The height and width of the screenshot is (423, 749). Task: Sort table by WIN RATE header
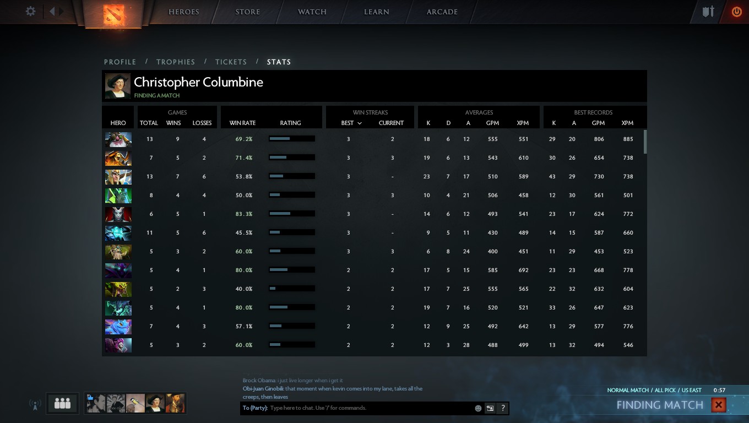242,123
